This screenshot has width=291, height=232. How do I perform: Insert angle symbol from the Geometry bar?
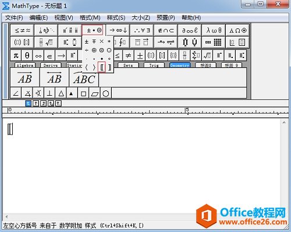click(x=16, y=93)
